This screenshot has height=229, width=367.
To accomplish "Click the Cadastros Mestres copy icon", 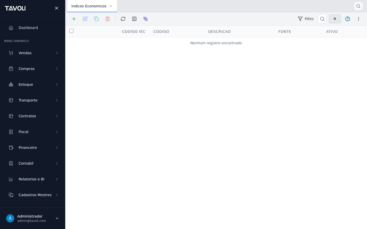I will tap(11, 195).
